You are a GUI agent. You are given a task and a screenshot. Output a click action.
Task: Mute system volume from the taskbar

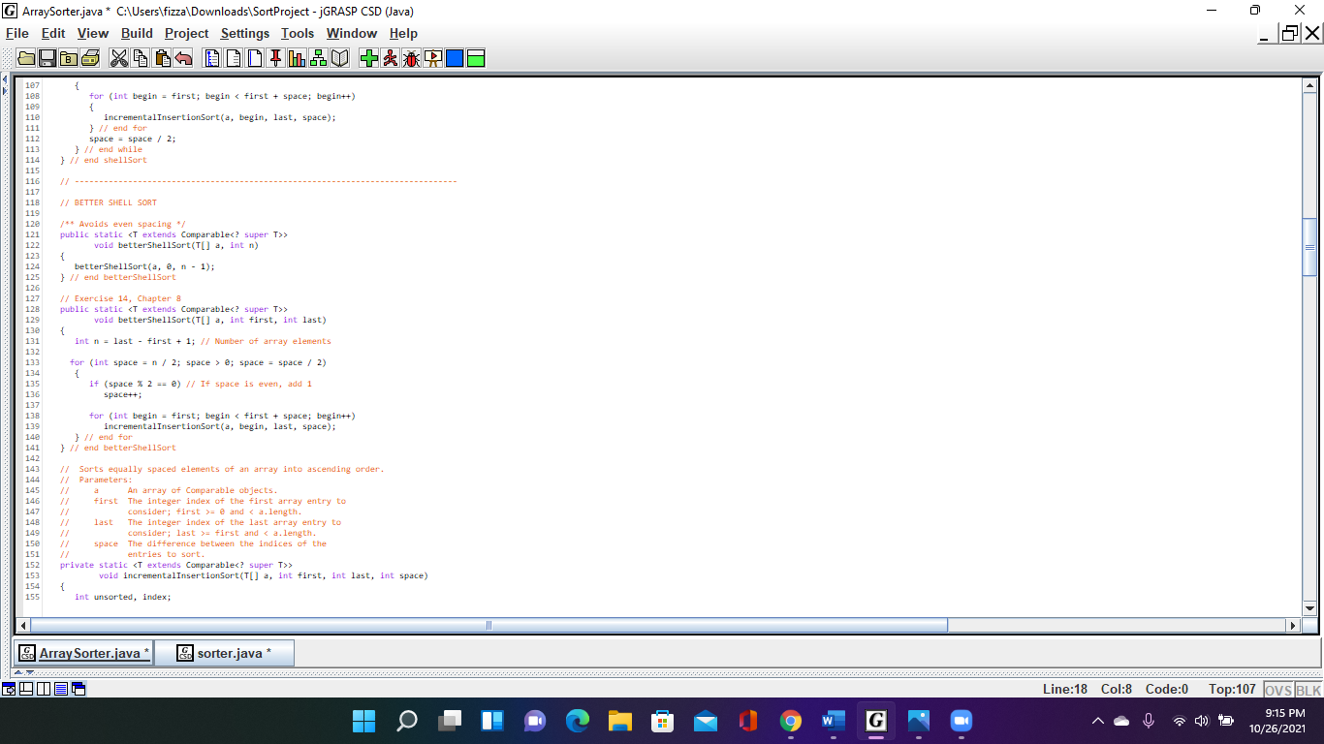coord(1202,721)
